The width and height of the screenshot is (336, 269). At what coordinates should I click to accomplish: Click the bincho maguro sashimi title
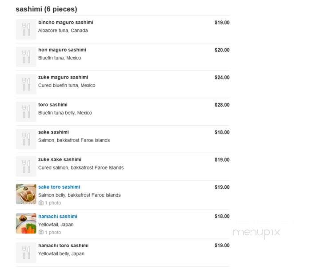[x=66, y=22]
